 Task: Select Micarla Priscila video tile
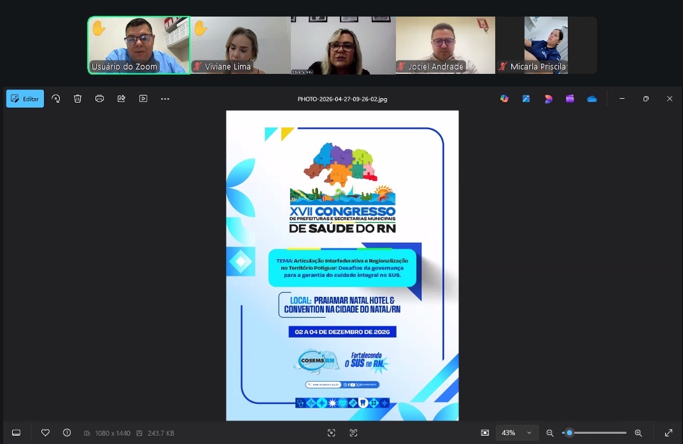546,45
